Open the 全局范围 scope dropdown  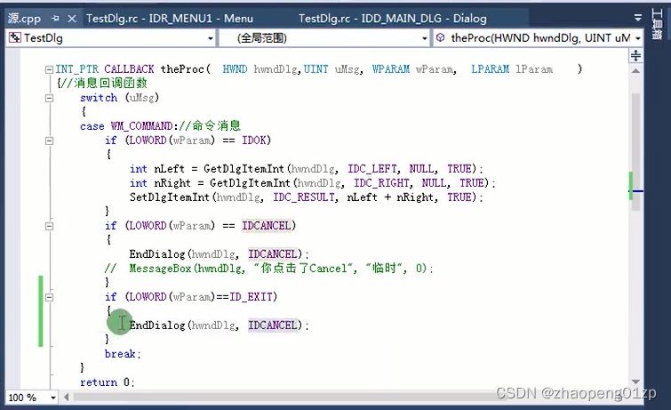[x=424, y=38]
